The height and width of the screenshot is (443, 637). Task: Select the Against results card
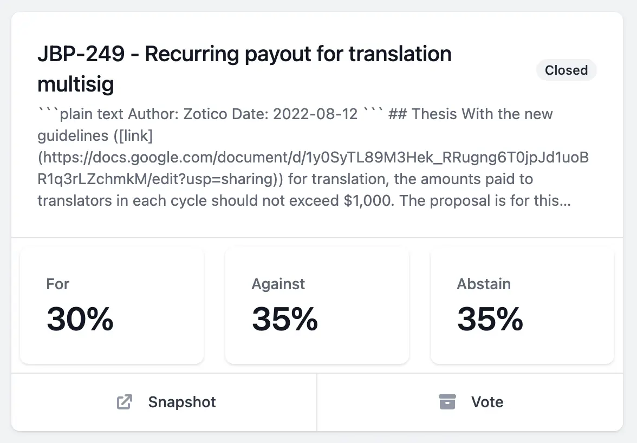[317, 306]
